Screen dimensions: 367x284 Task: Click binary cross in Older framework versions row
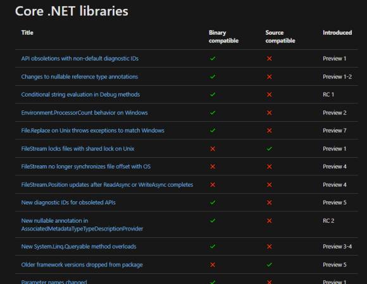(x=213, y=264)
